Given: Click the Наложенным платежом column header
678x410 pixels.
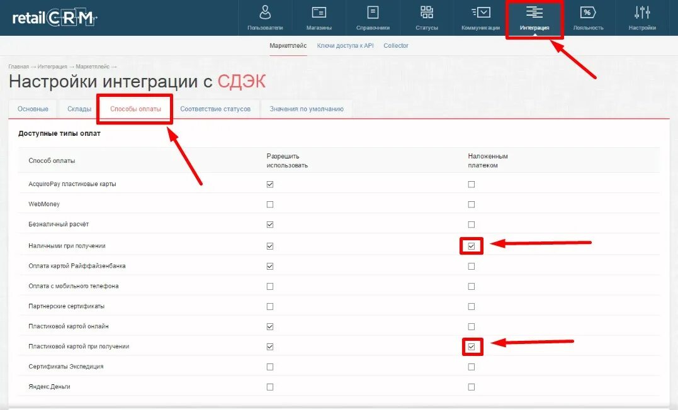Looking at the screenshot, I should (488, 161).
